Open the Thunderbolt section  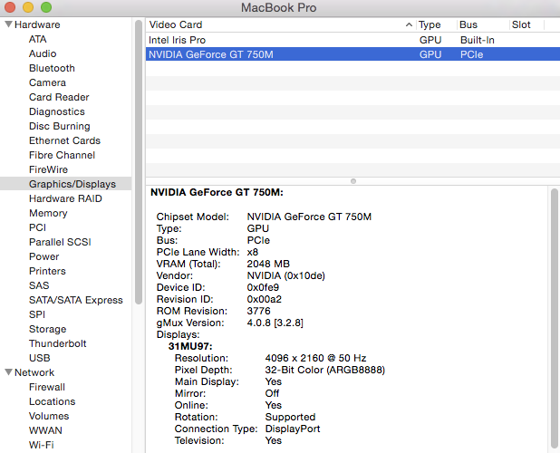[57, 343]
